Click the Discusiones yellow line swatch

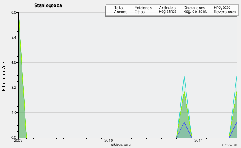click(x=180, y=8)
